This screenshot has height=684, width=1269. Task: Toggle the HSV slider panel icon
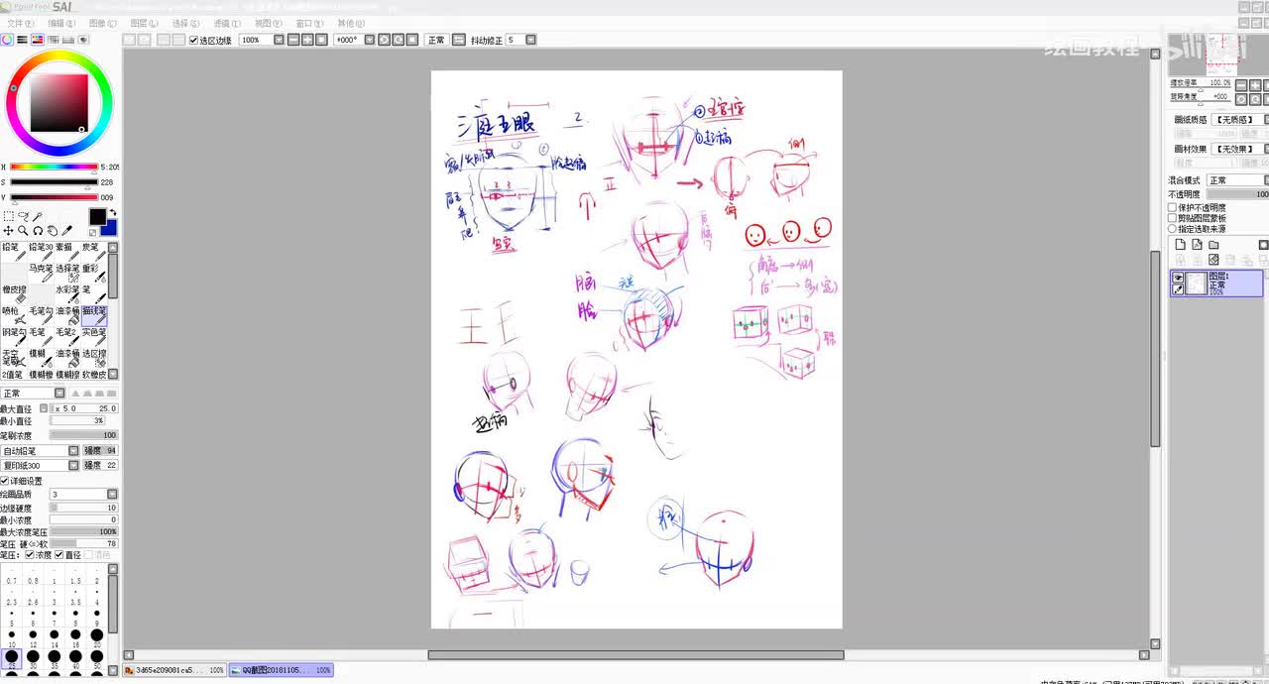tap(38, 40)
